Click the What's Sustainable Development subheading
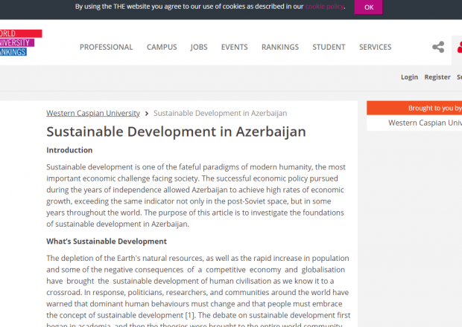Viewport: 462px width, 327px height. point(107,242)
